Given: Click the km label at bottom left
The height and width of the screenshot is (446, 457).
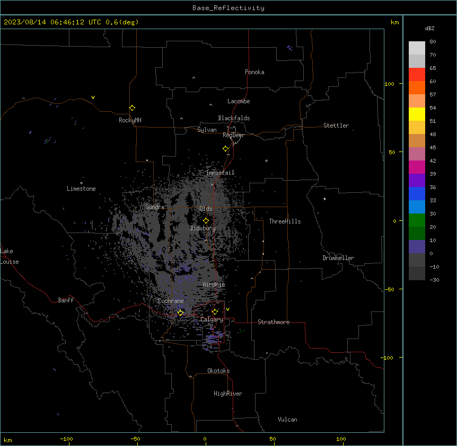Looking at the screenshot, I should click(x=8, y=440).
